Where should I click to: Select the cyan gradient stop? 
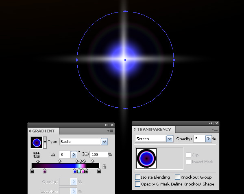coord(79,171)
